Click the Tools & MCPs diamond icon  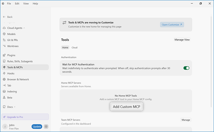click(4, 67)
